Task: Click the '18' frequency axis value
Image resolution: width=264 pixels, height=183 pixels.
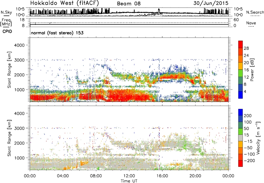Action: [x=22, y=20]
